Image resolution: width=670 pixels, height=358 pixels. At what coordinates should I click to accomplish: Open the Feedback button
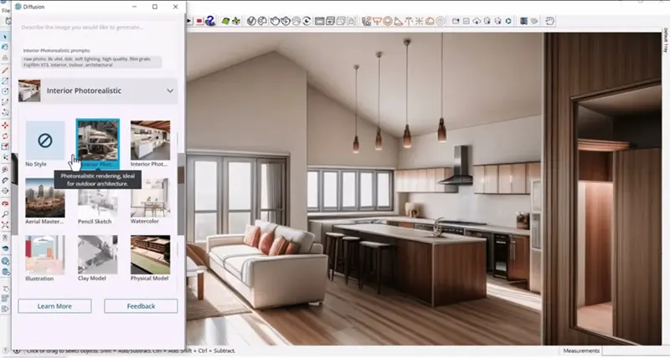click(141, 306)
